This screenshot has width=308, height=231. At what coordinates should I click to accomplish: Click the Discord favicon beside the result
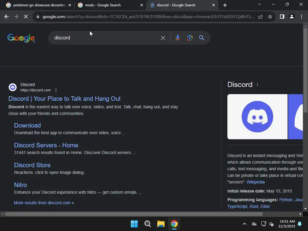[x=13, y=87]
